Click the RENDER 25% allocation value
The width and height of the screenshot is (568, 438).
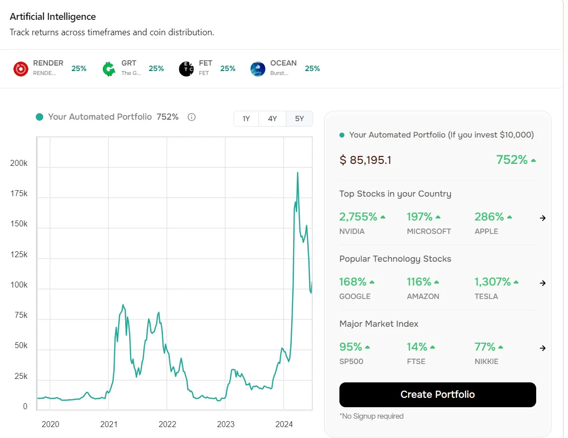pyautogui.click(x=79, y=69)
